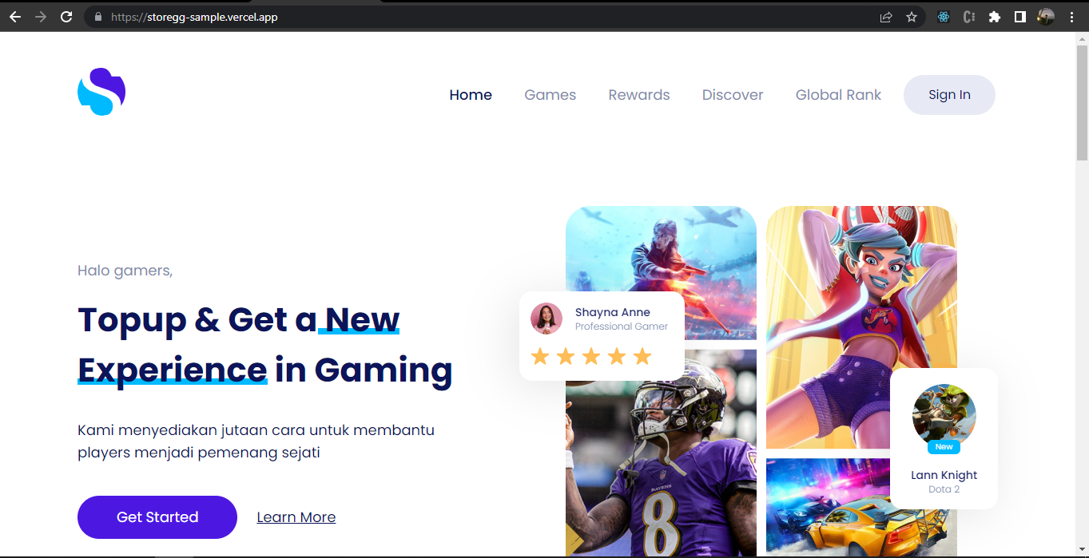Bookmark this page with the star icon
This screenshot has width=1089, height=558.
912,17
